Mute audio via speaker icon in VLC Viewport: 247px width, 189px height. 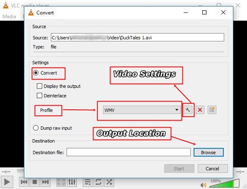[203, 185]
